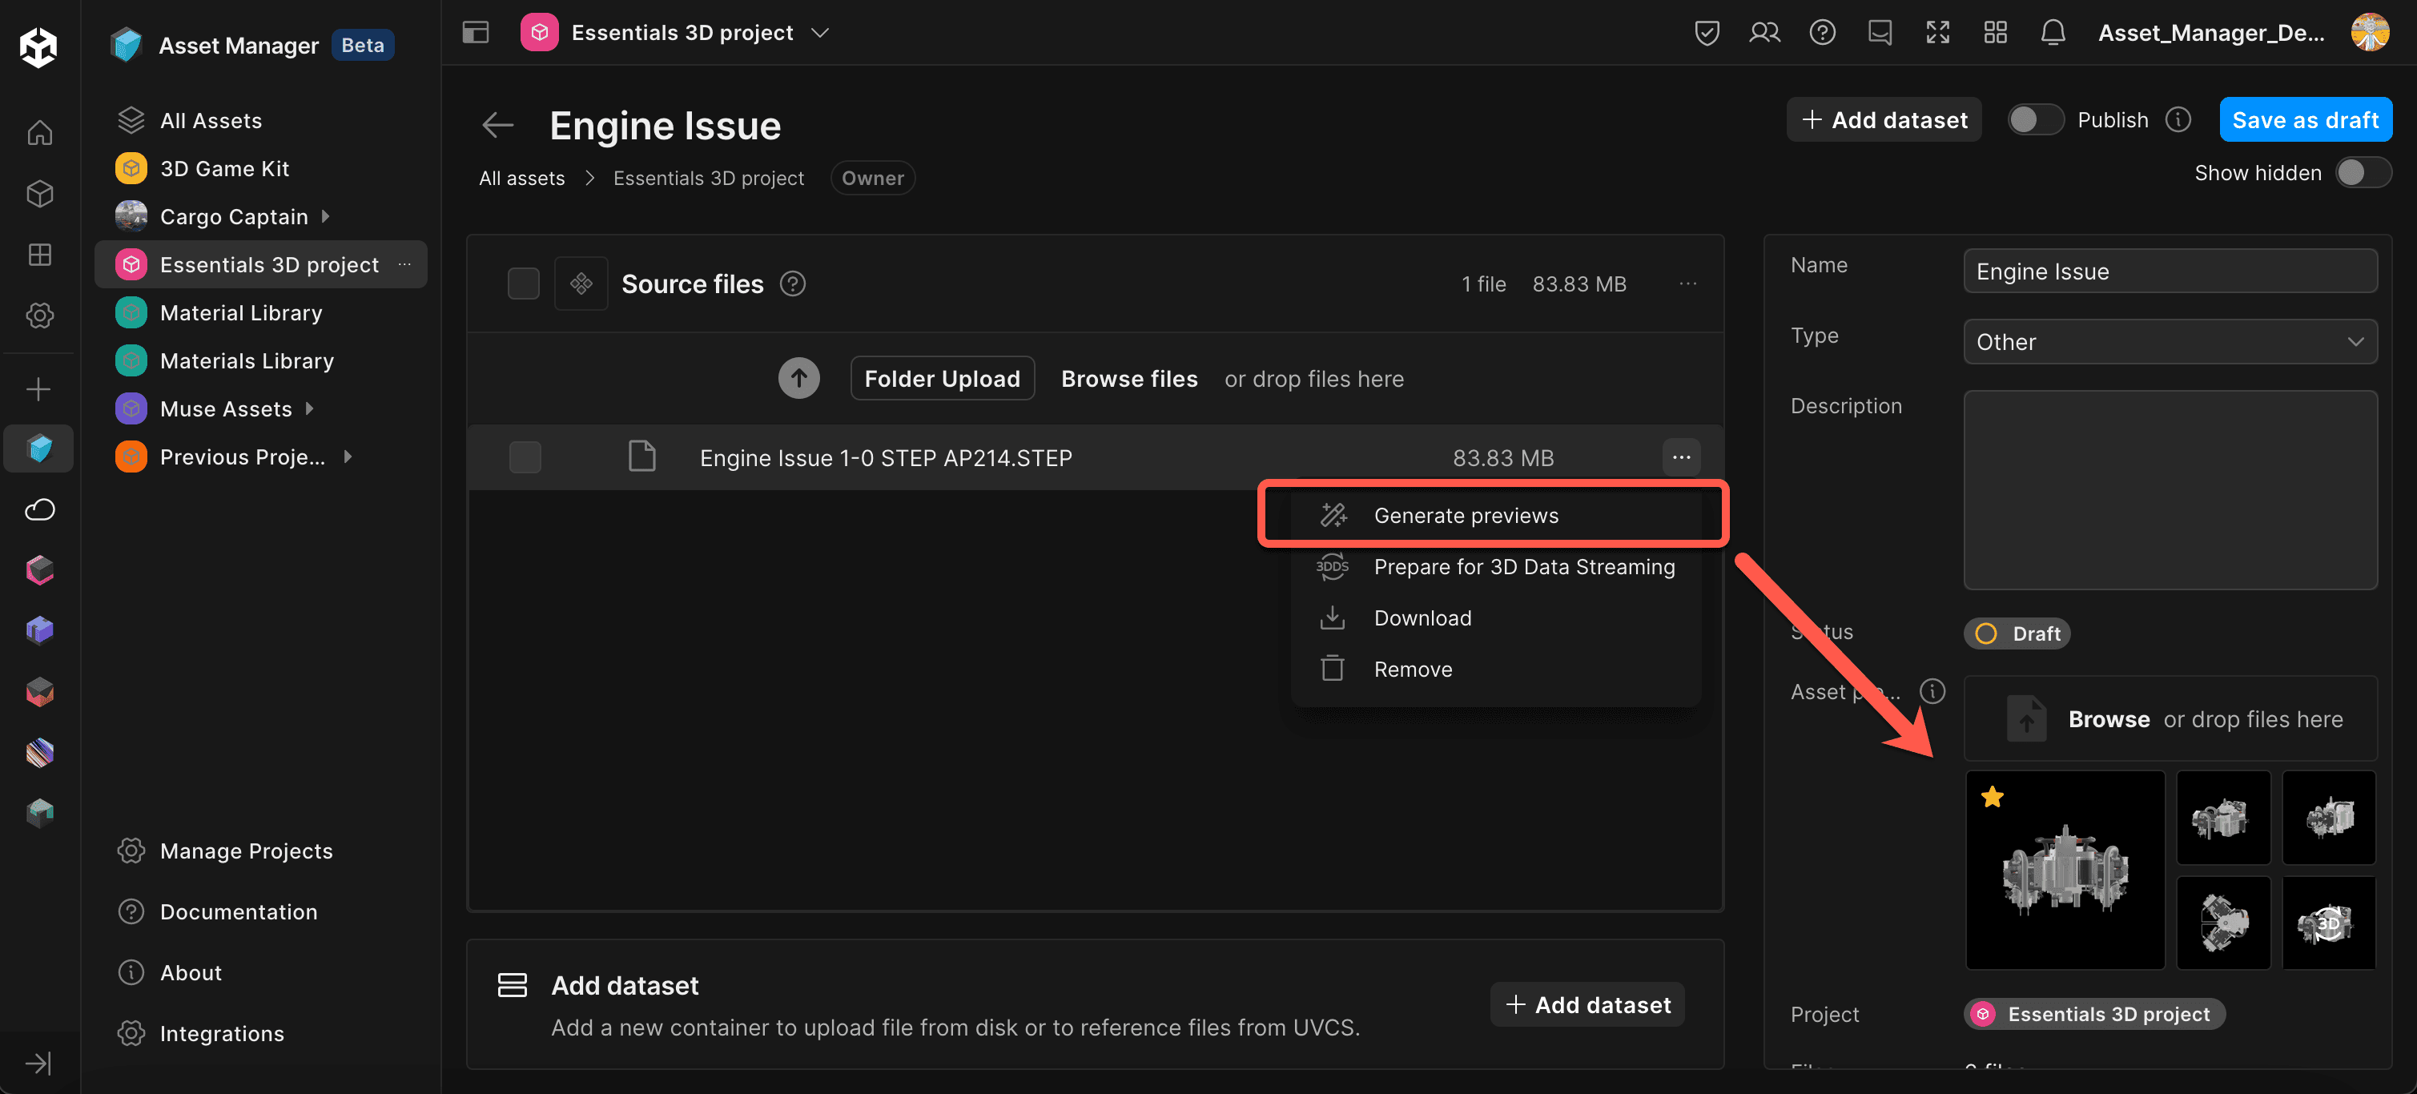Open the Type dropdown showing Other
The image size is (2417, 1094).
pyautogui.click(x=2170, y=341)
